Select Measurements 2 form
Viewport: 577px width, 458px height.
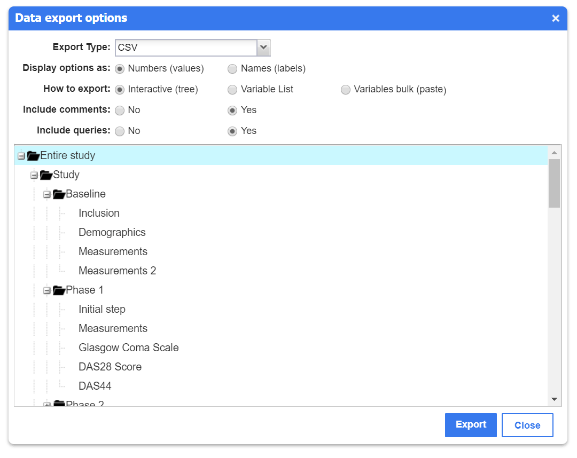coord(118,271)
